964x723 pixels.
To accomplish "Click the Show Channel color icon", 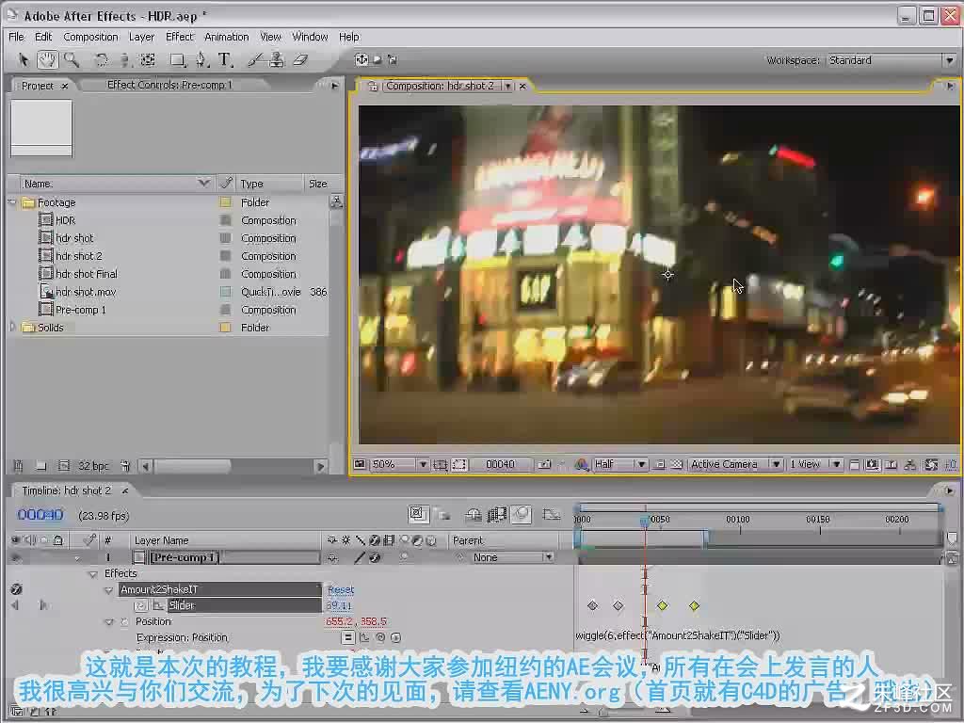I will click(x=581, y=465).
